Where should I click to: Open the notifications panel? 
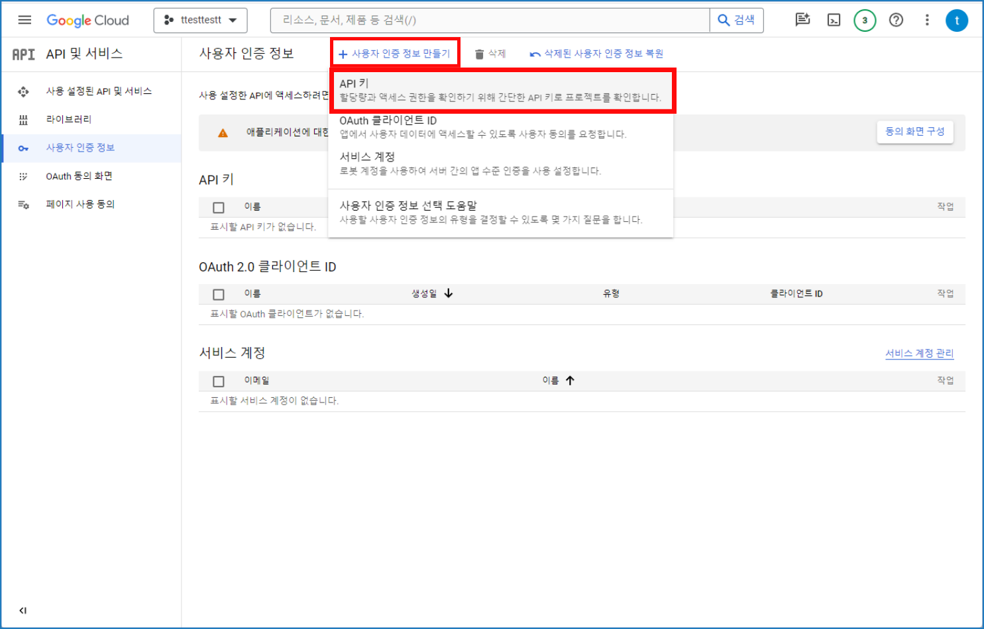click(802, 20)
